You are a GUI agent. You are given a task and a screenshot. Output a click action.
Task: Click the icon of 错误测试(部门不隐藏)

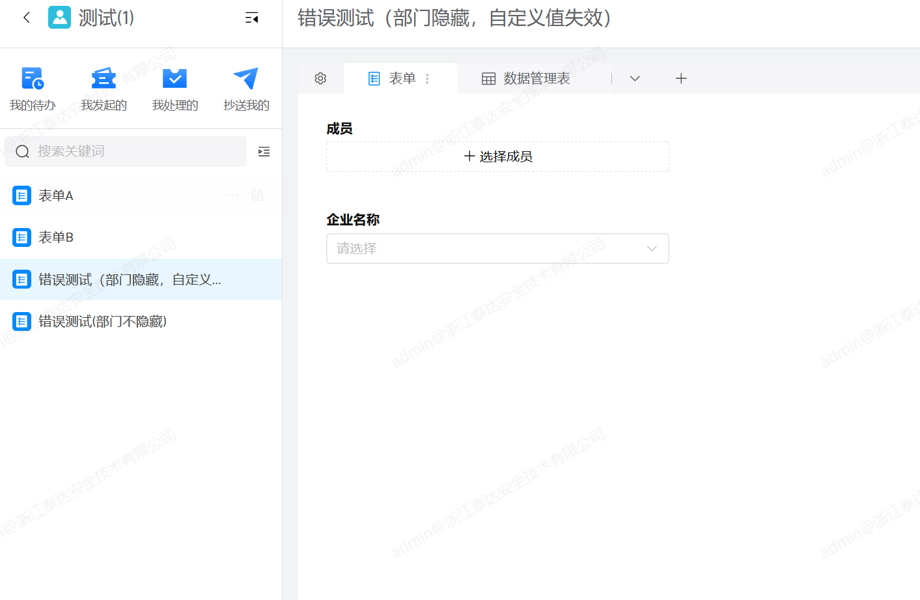[22, 321]
